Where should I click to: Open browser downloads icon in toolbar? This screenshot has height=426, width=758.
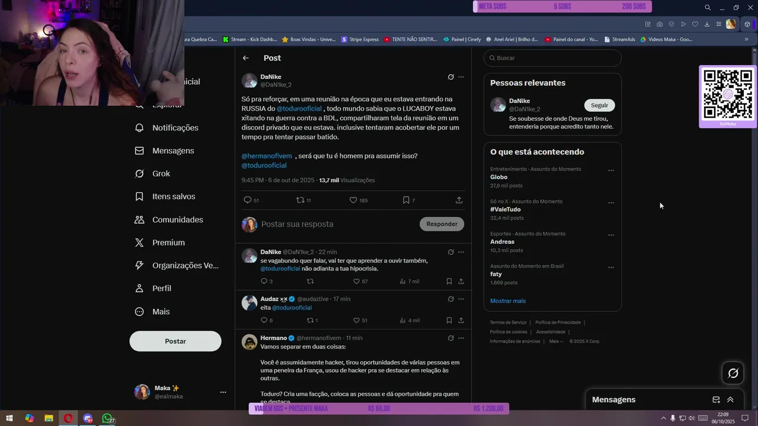coord(706,24)
